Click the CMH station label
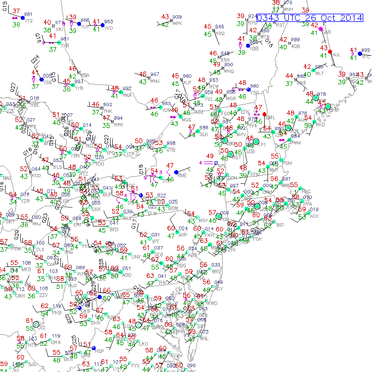This screenshot has height=372, width=372. (20, 296)
